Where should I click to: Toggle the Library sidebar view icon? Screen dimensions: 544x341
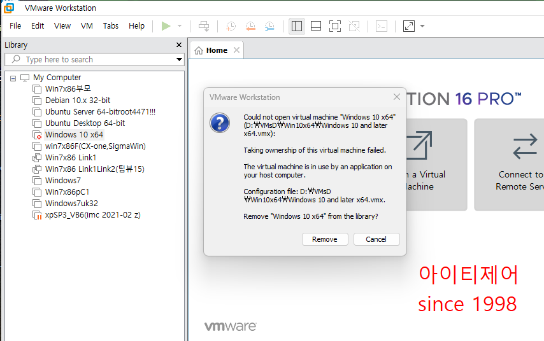[297, 26]
